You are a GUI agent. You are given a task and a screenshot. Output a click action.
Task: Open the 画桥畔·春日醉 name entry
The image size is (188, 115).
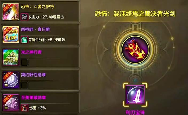[x=36, y=29]
